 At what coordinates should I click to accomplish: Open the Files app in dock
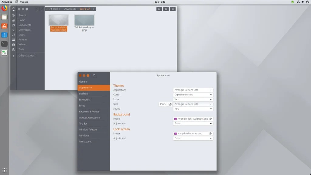4,17
